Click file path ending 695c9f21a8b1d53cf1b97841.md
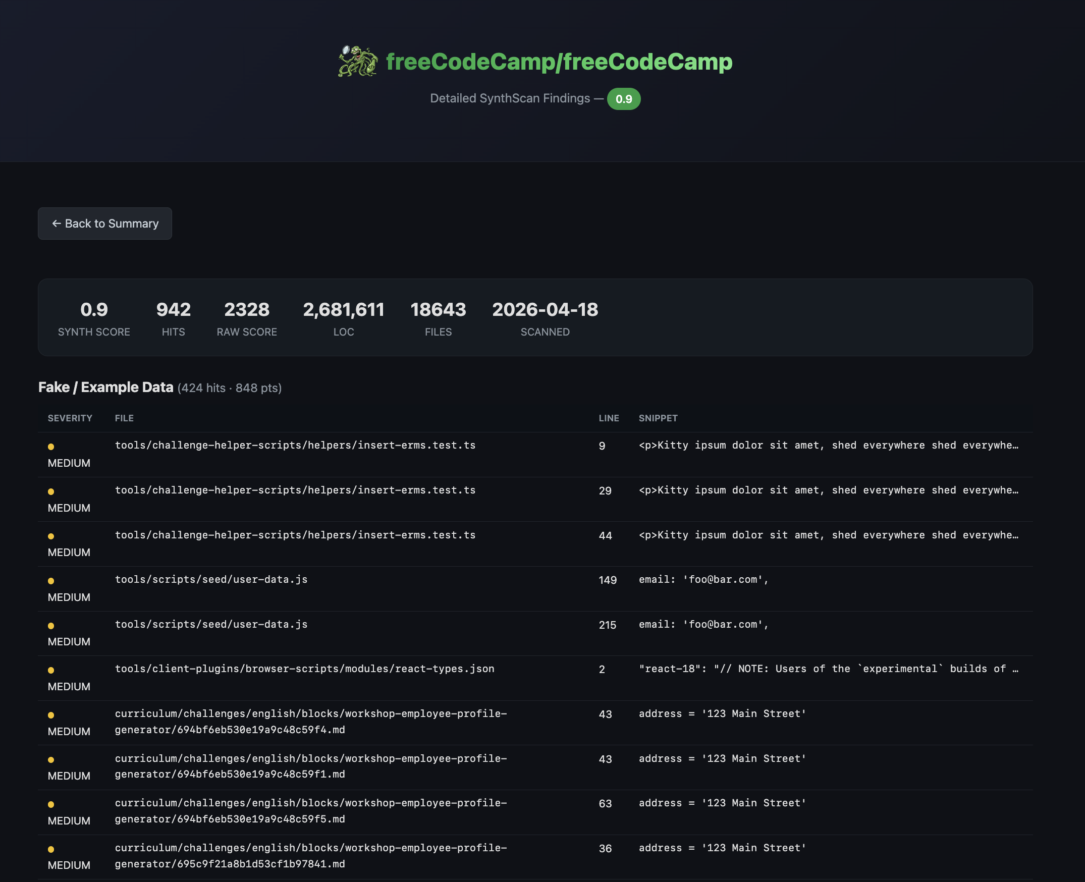The image size is (1085, 882). pyautogui.click(x=311, y=856)
